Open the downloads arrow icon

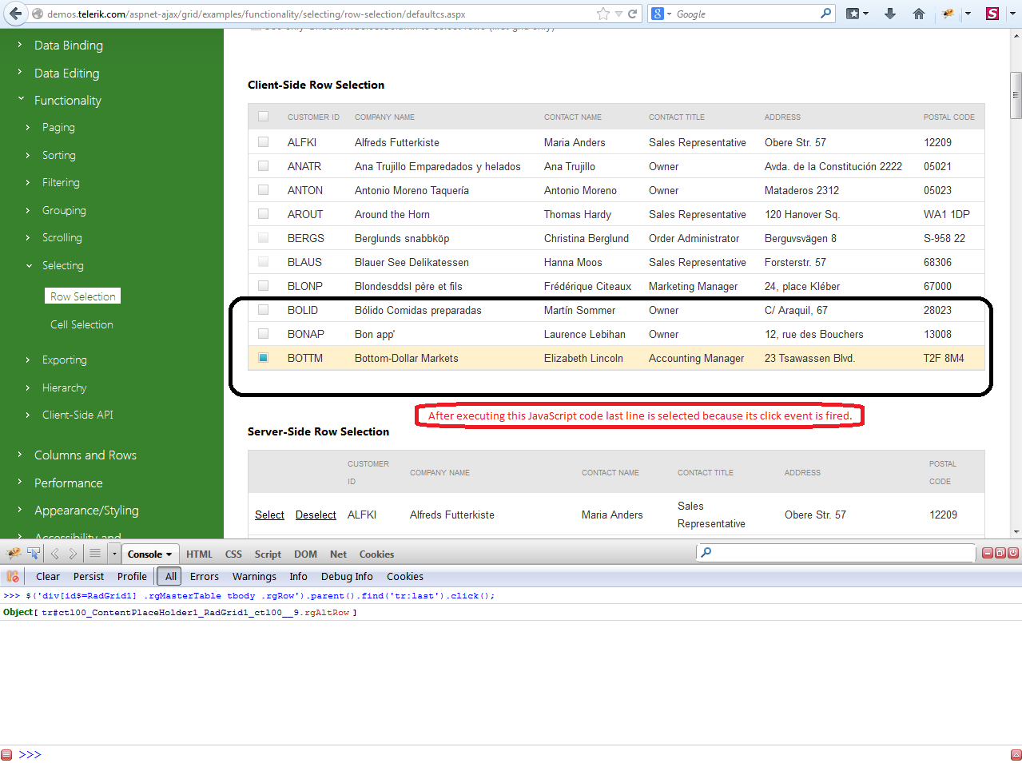(890, 14)
